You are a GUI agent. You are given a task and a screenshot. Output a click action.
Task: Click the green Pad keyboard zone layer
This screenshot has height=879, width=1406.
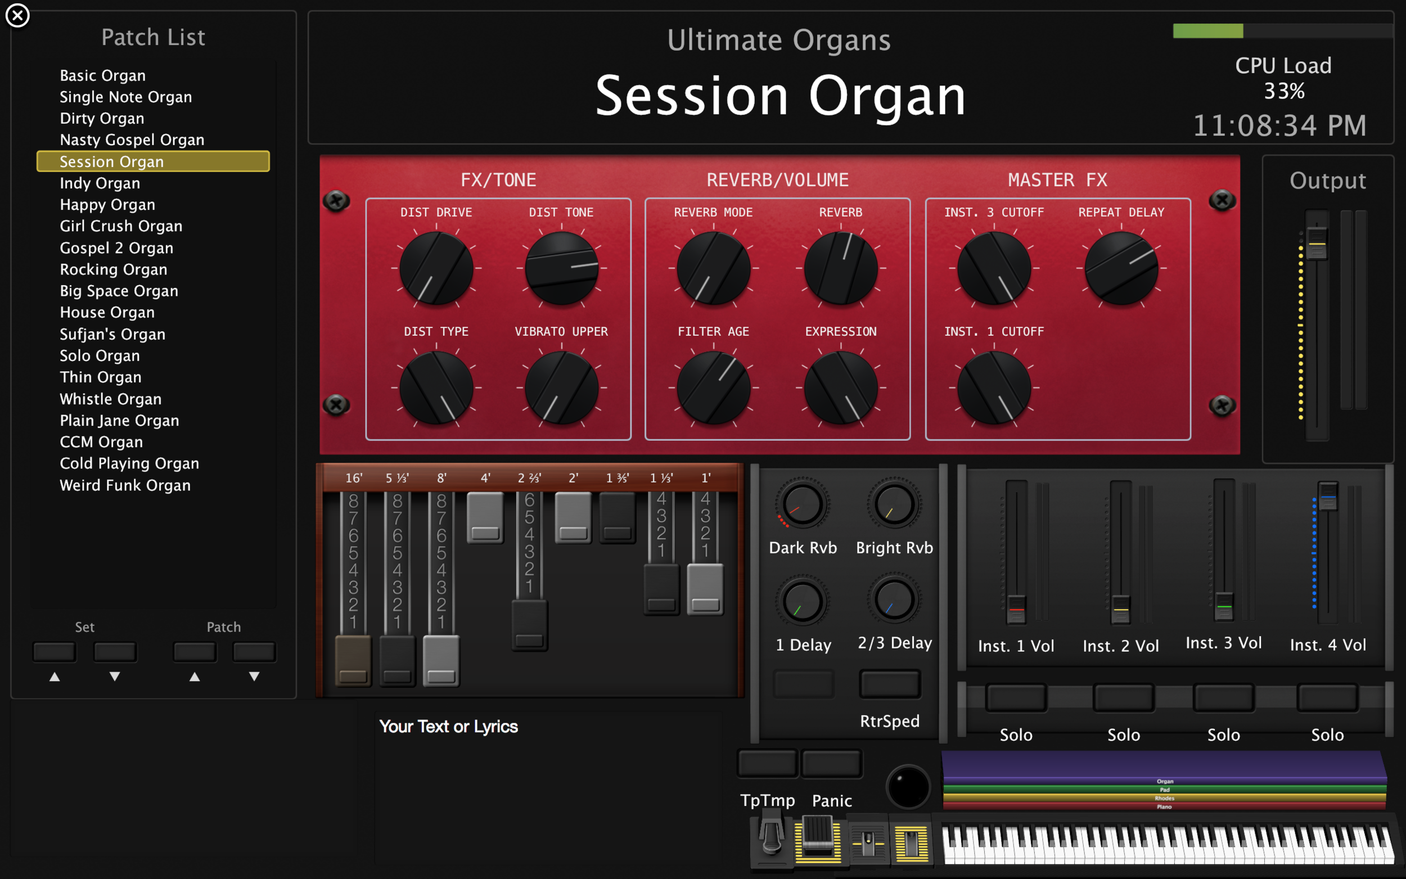pyautogui.click(x=1164, y=790)
